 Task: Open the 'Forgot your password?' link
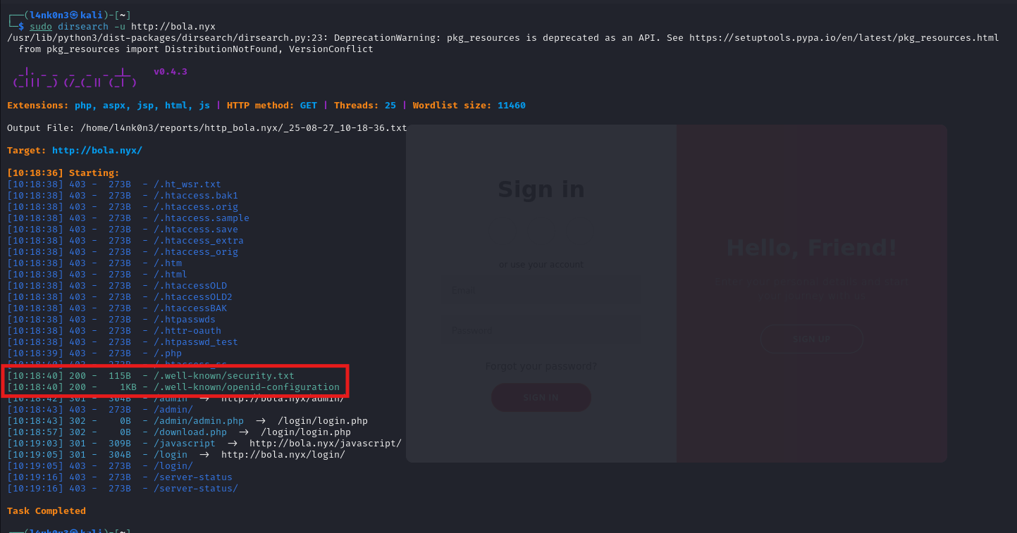coord(541,366)
